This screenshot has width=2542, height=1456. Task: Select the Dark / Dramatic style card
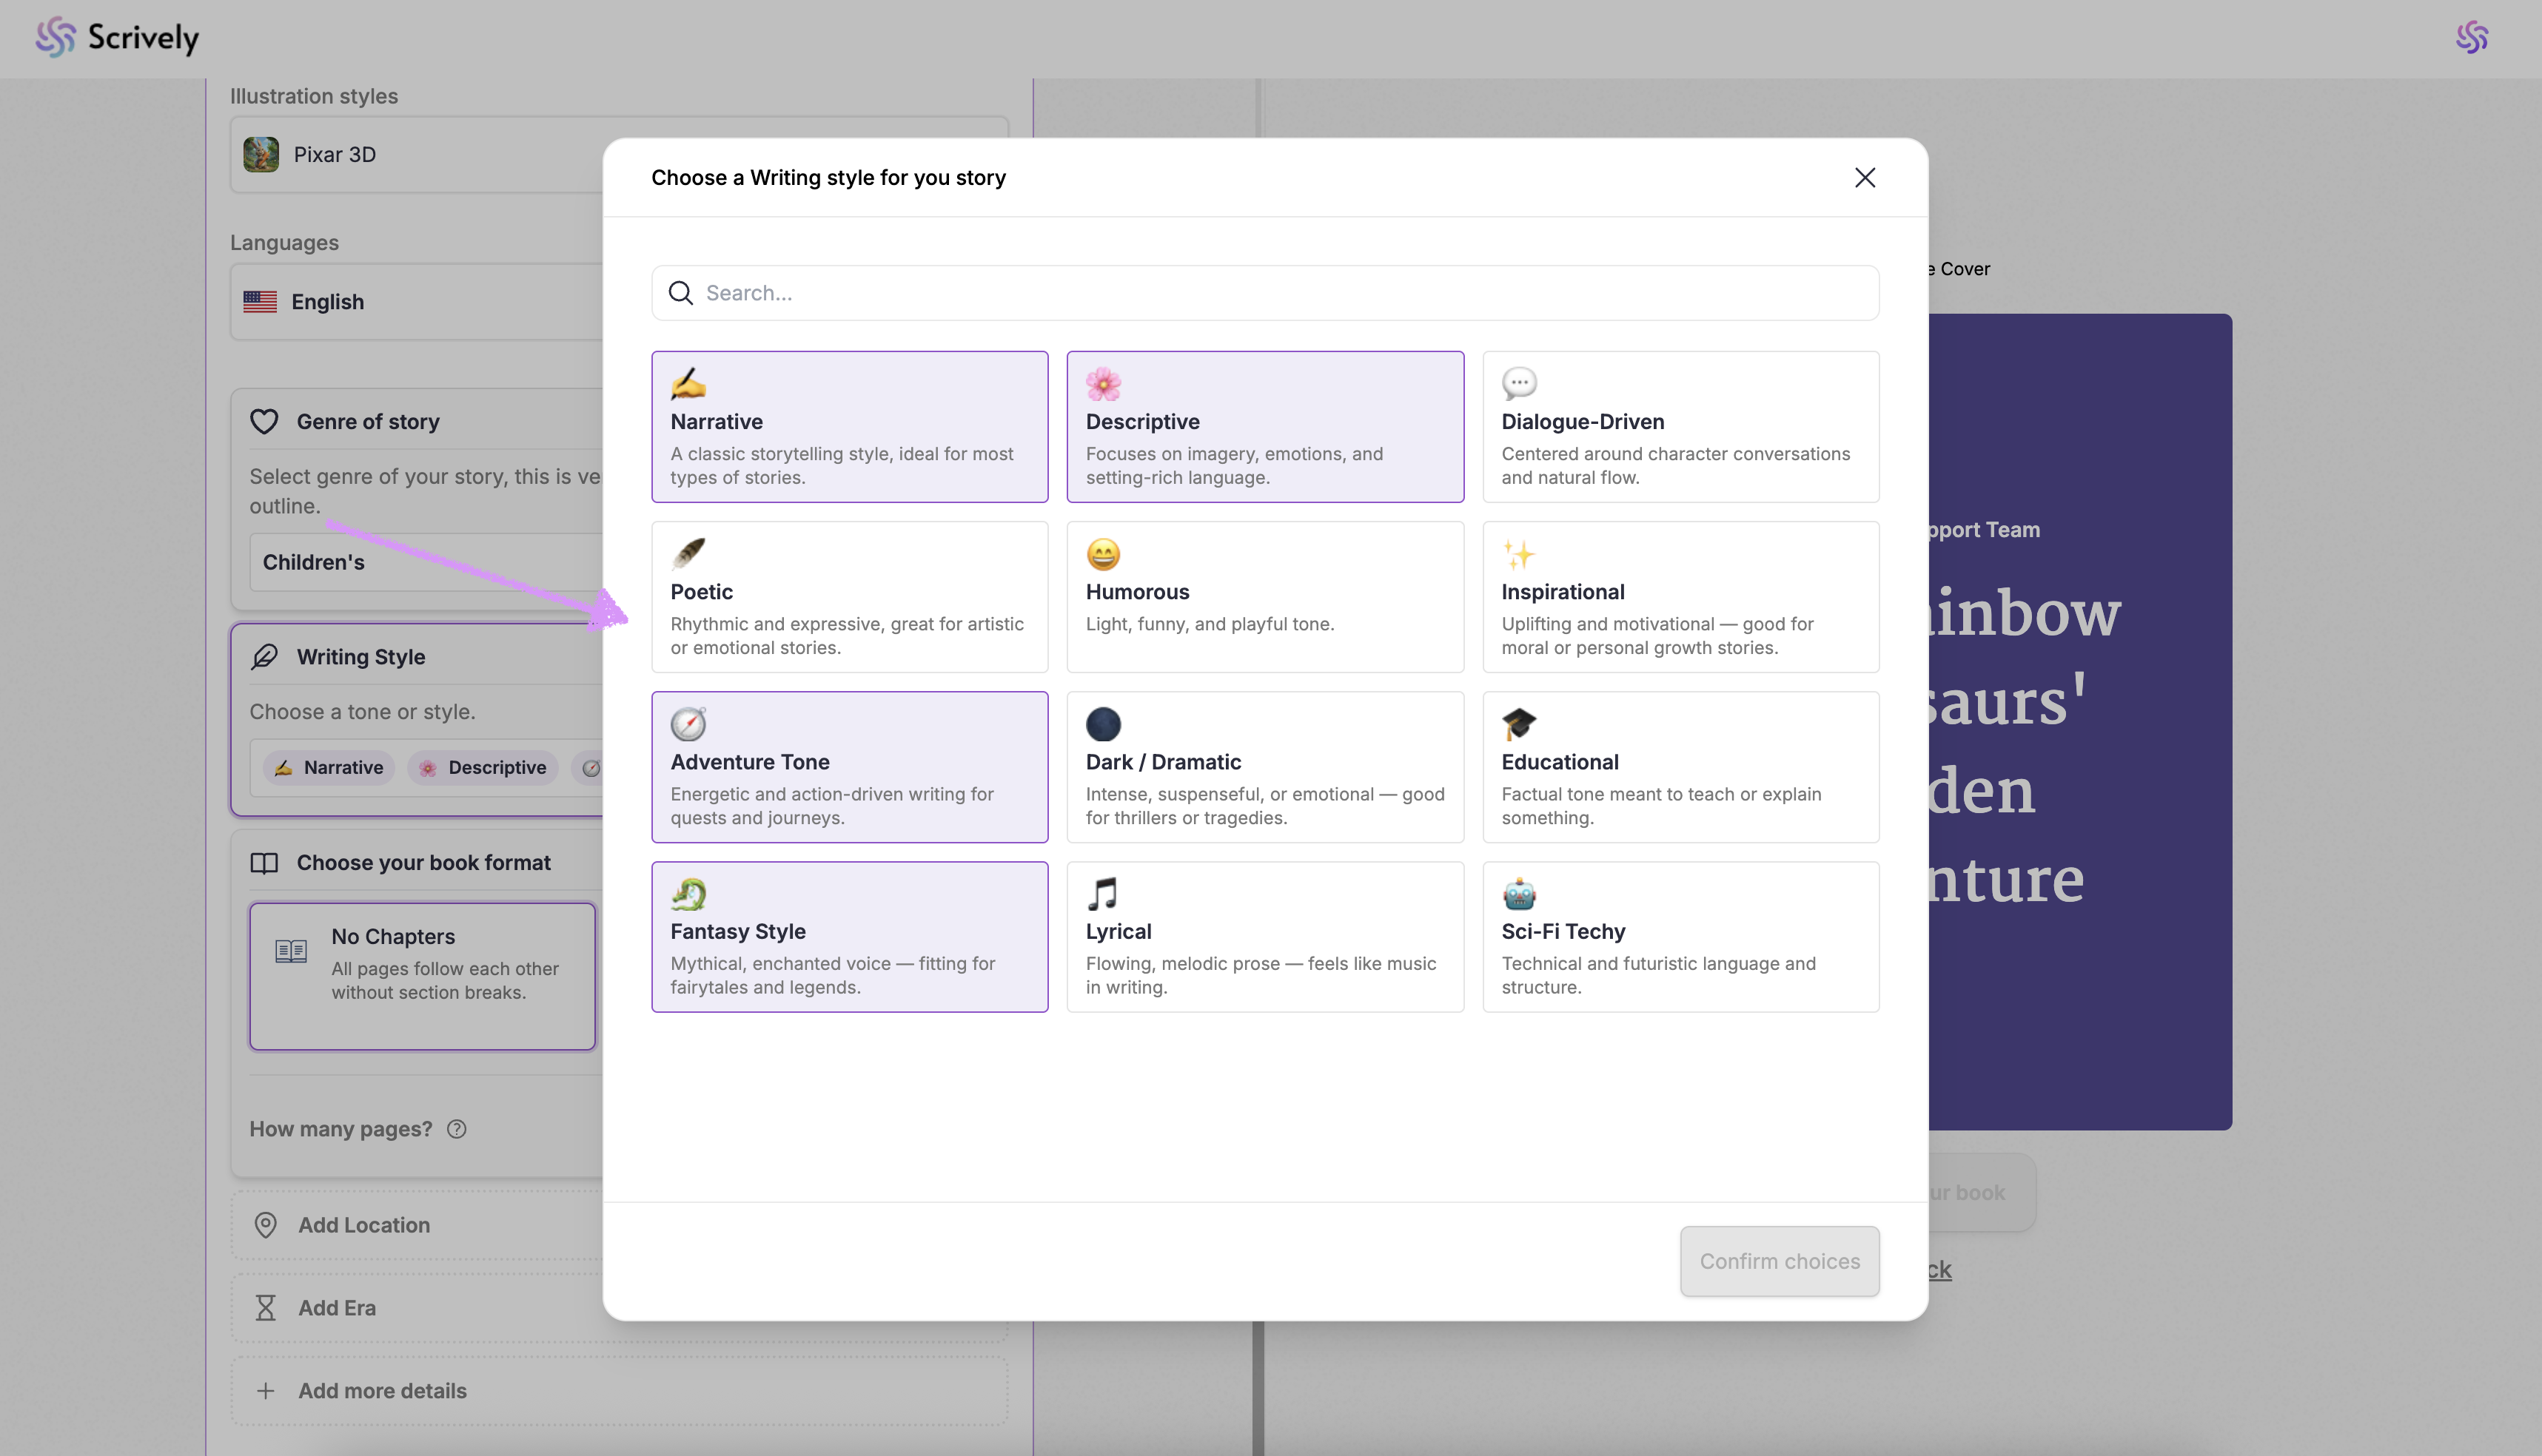pyautogui.click(x=1264, y=767)
